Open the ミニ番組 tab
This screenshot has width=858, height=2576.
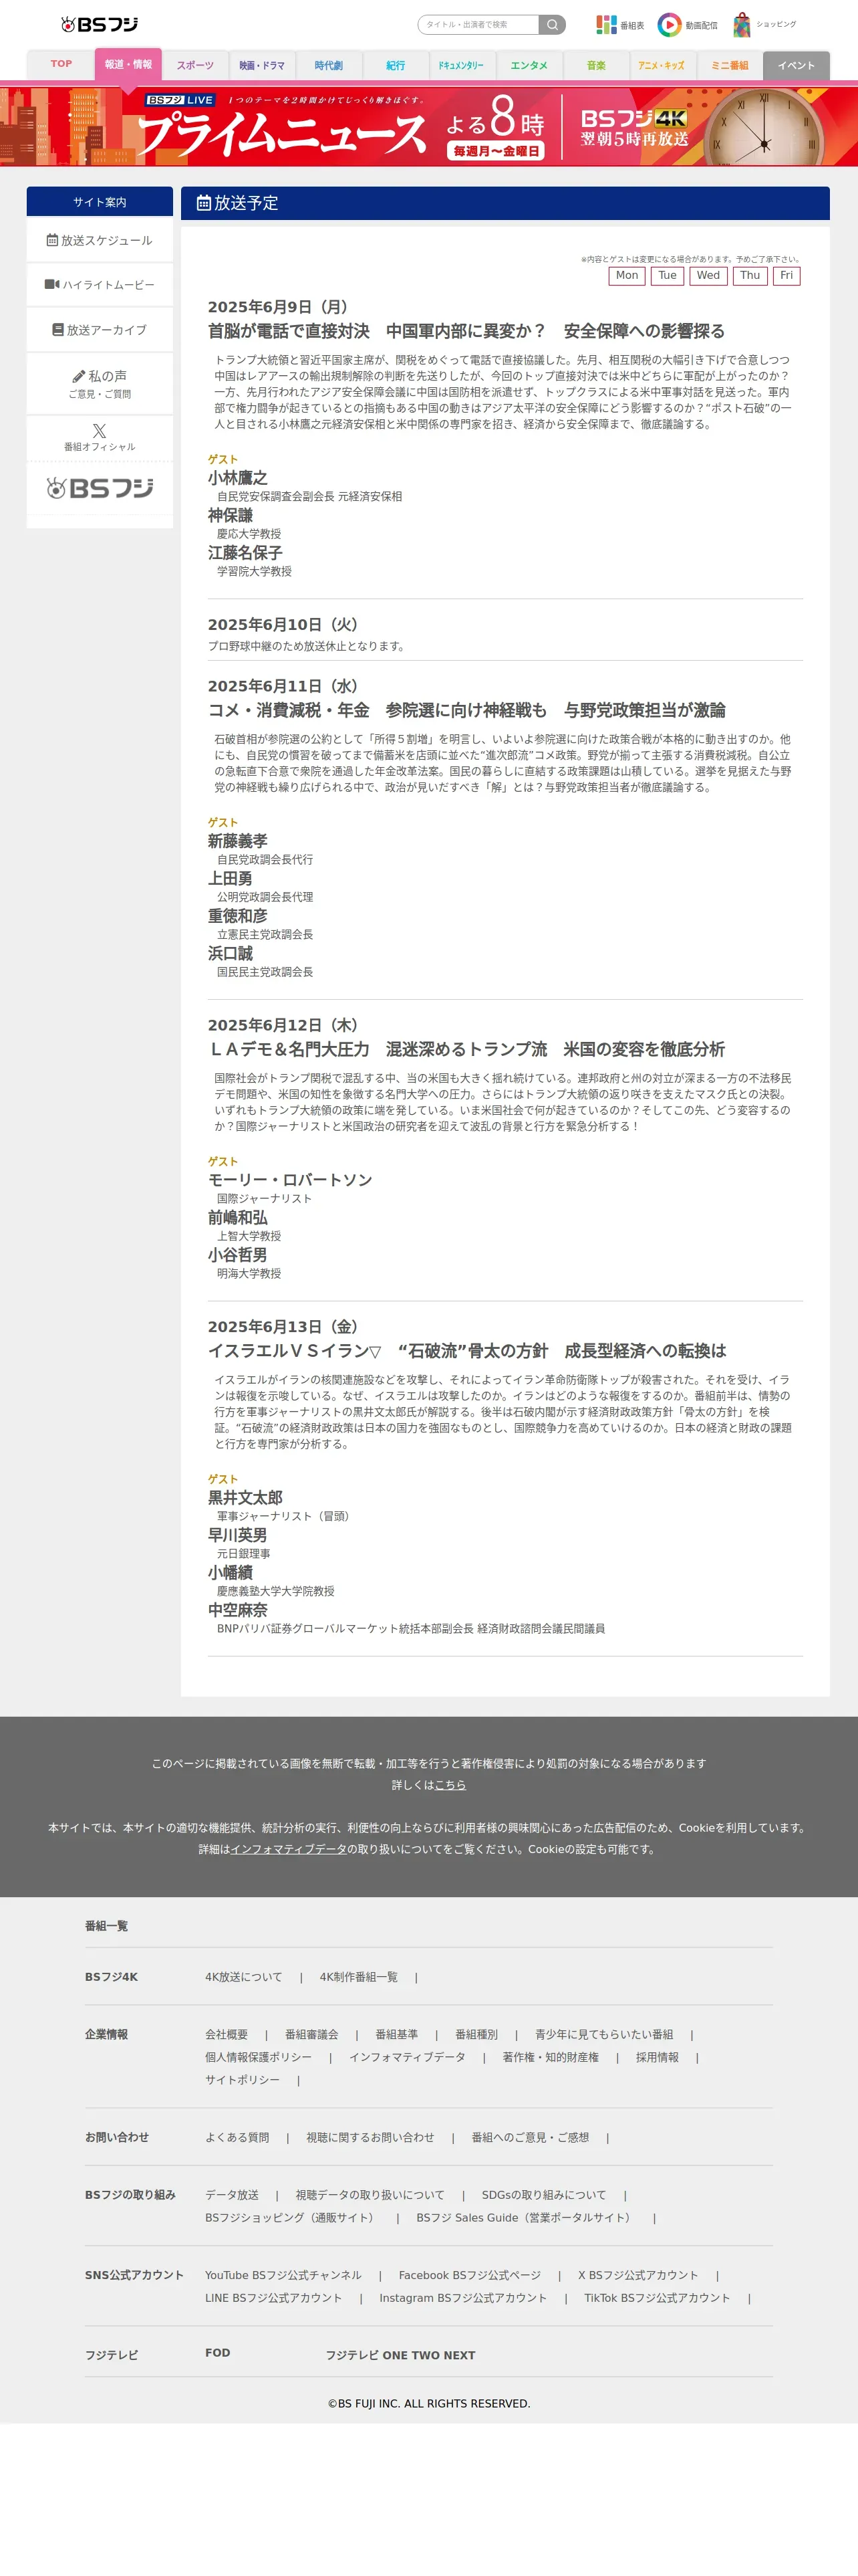729,65
